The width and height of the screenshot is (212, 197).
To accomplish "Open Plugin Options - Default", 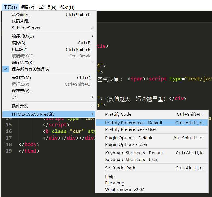I will tap(152, 138).
